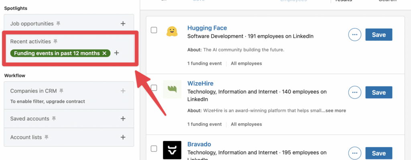This screenshot has height=160, width=411.
Task: Click the Recent activities filter label
Action: tap(31, 42)
